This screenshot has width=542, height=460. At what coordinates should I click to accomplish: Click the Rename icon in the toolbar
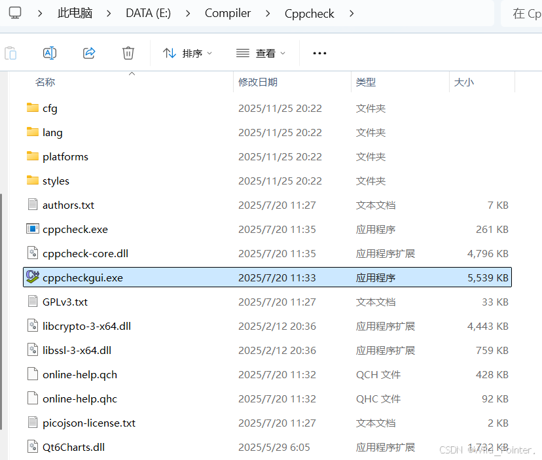[x=50, y=53]
